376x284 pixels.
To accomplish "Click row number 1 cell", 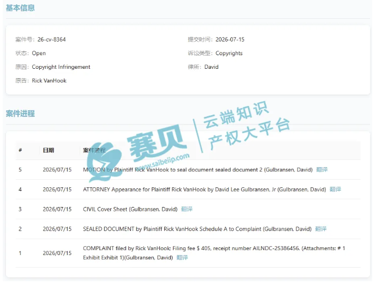I will click(x=20, y=253).
